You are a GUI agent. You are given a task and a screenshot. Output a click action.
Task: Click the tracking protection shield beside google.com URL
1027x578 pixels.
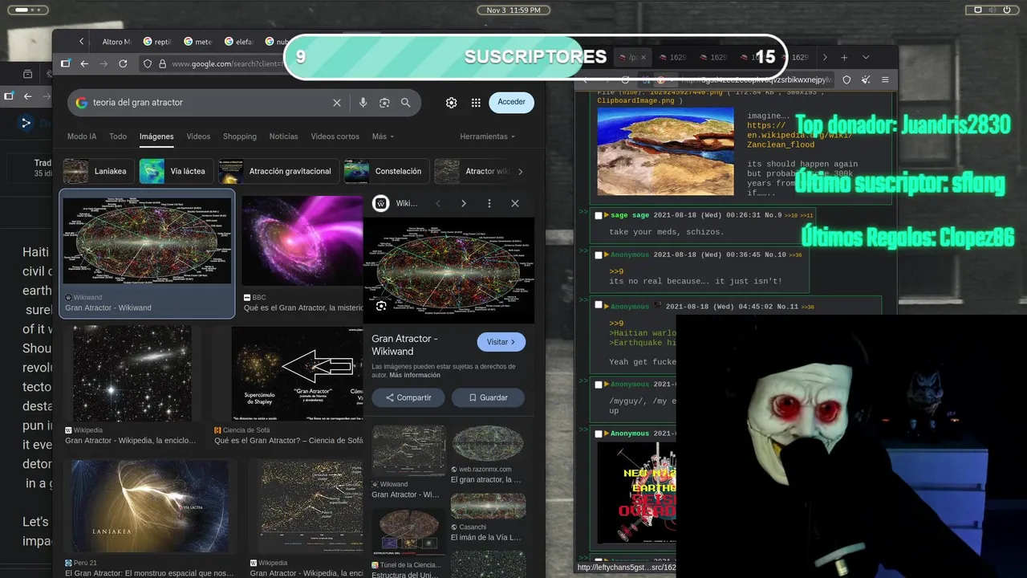pyautogui.click(x=148, y=63)
